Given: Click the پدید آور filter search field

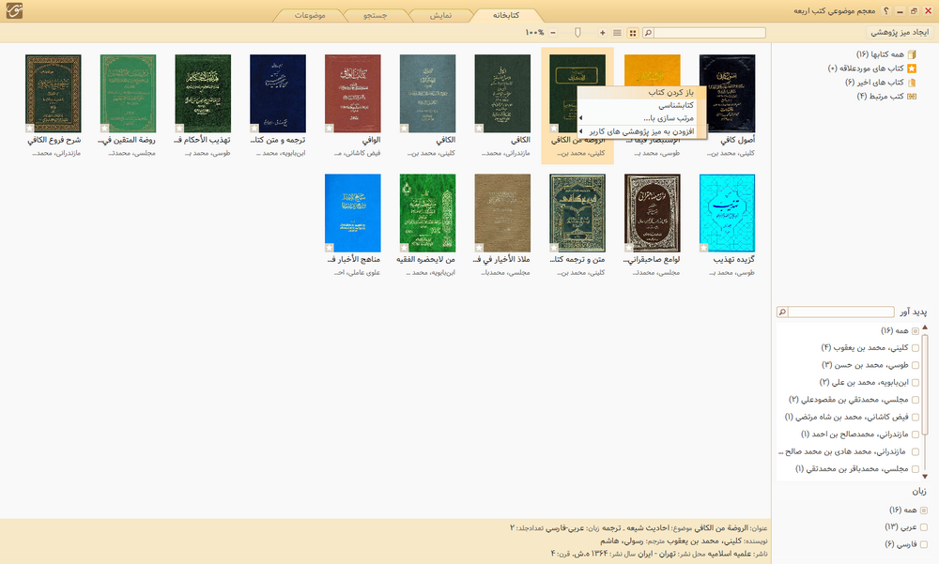Looking at the screenshot, I should click(x=840, y=312).
